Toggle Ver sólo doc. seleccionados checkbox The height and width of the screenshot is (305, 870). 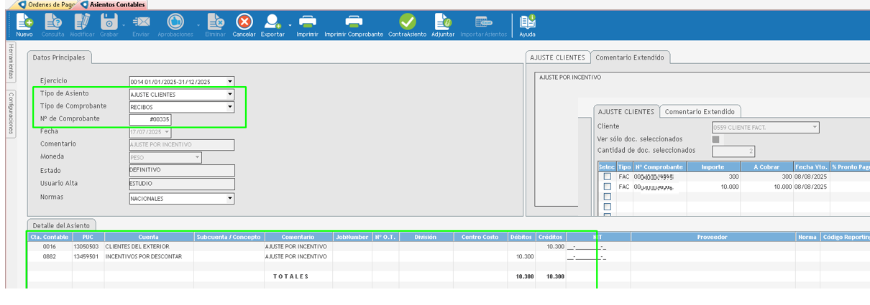click(x=715, y=139)
